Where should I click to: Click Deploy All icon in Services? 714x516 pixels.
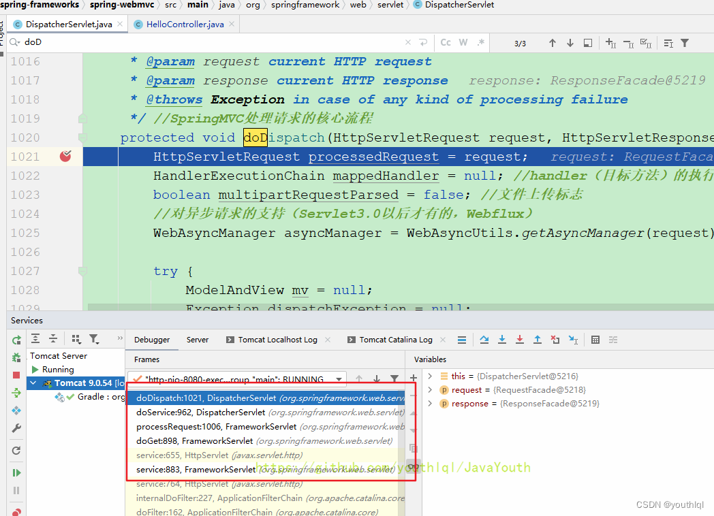pyautogui.click(x=16, y=393)
